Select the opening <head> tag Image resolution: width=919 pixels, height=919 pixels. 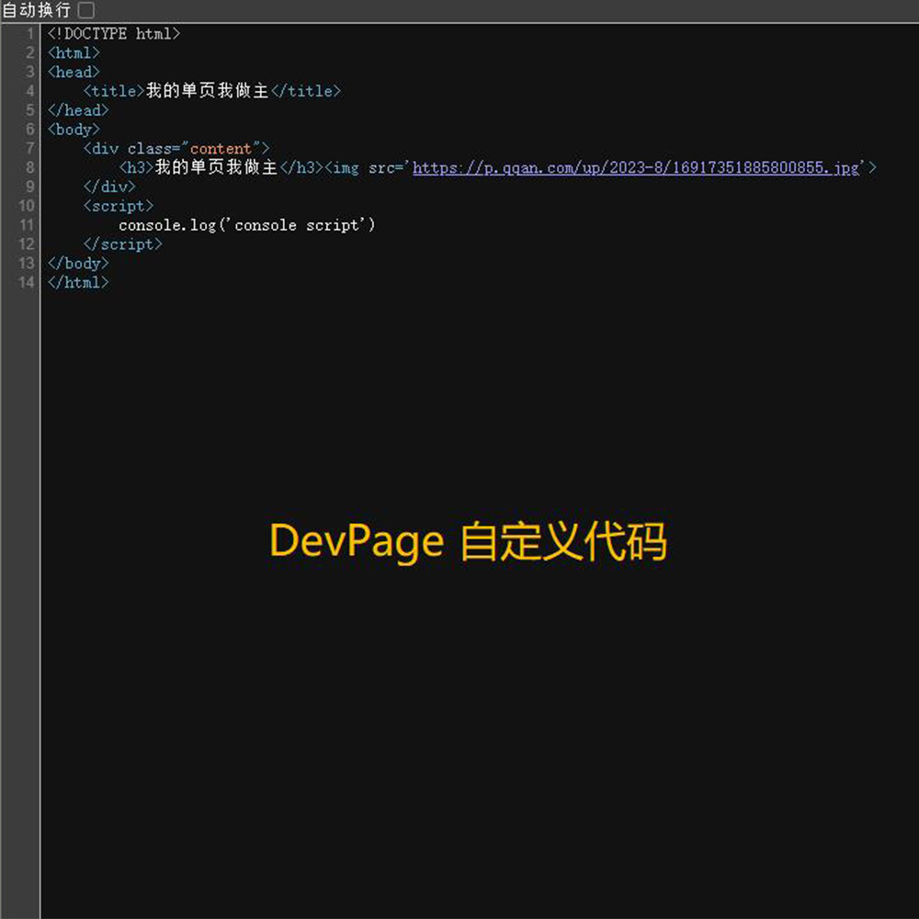click(x=74, y=72)
